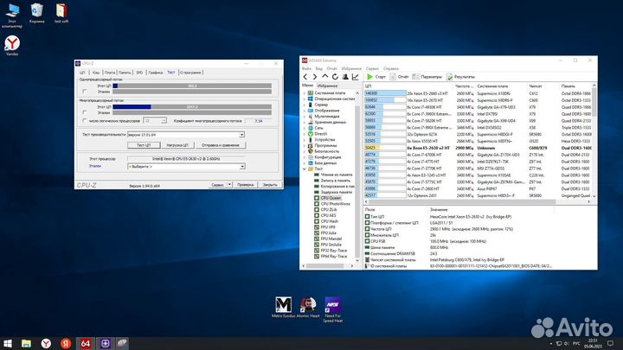
Task: Open Need For Speed Heat desktop shortcut
Action: pyautogui.click(x=332, y=310)
